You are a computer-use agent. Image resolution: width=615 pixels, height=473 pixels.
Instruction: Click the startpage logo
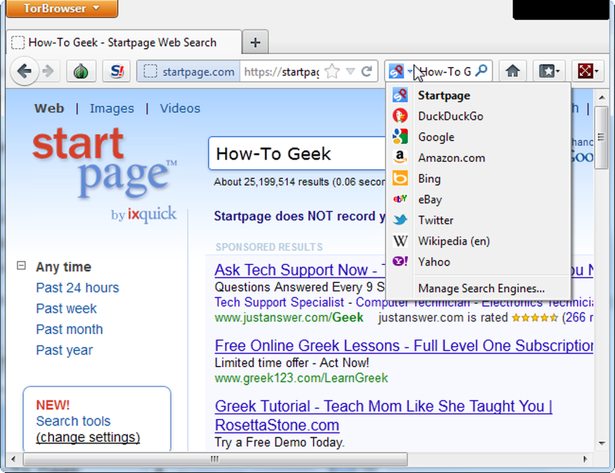[105, 162]
